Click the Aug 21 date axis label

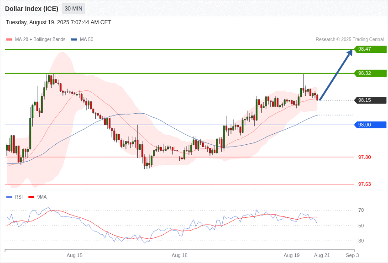(322, 255)
